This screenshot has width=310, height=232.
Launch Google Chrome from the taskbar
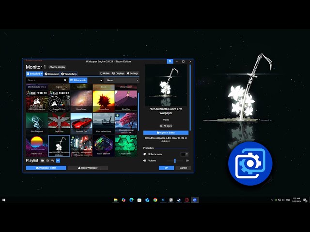click(155, 200)
